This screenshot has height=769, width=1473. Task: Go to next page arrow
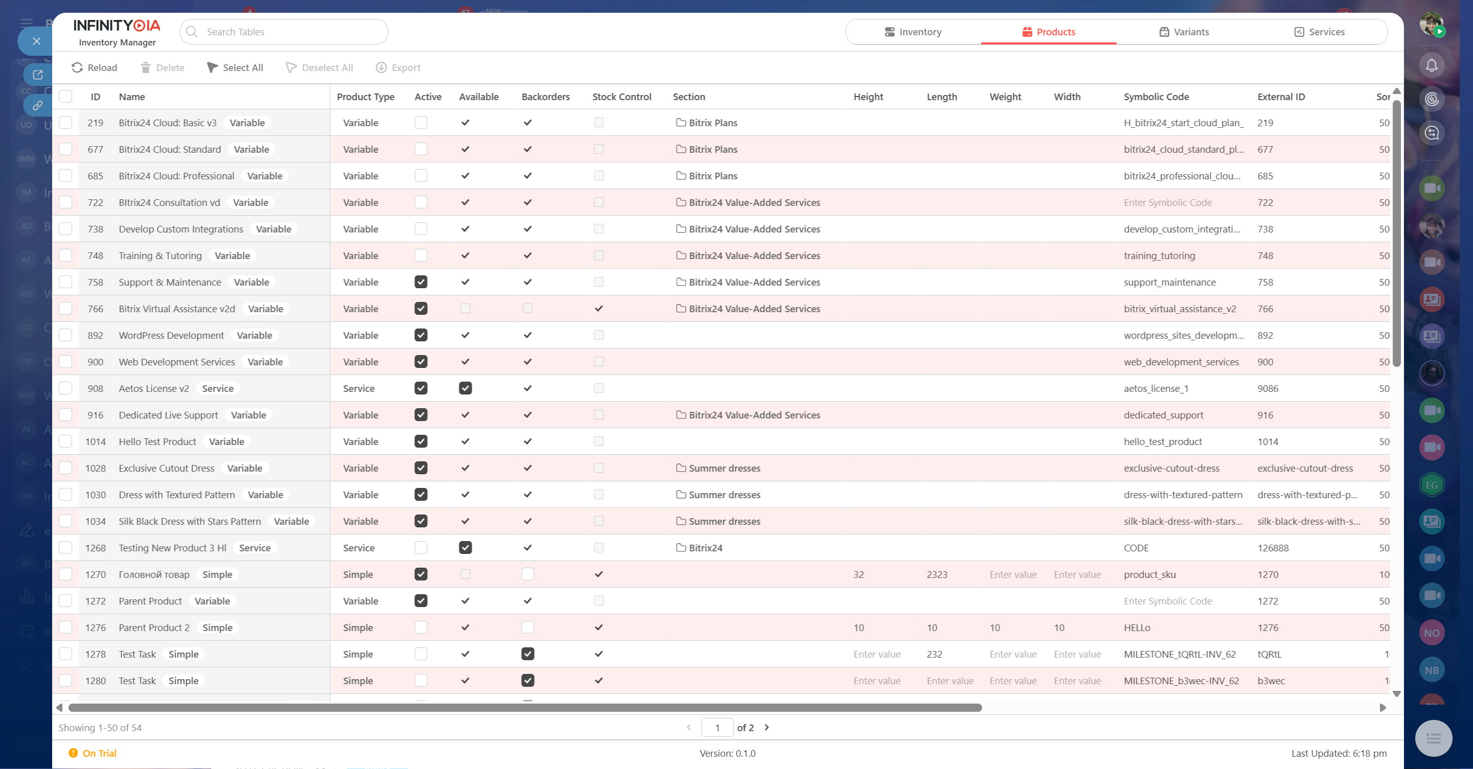tap(767, 727)
